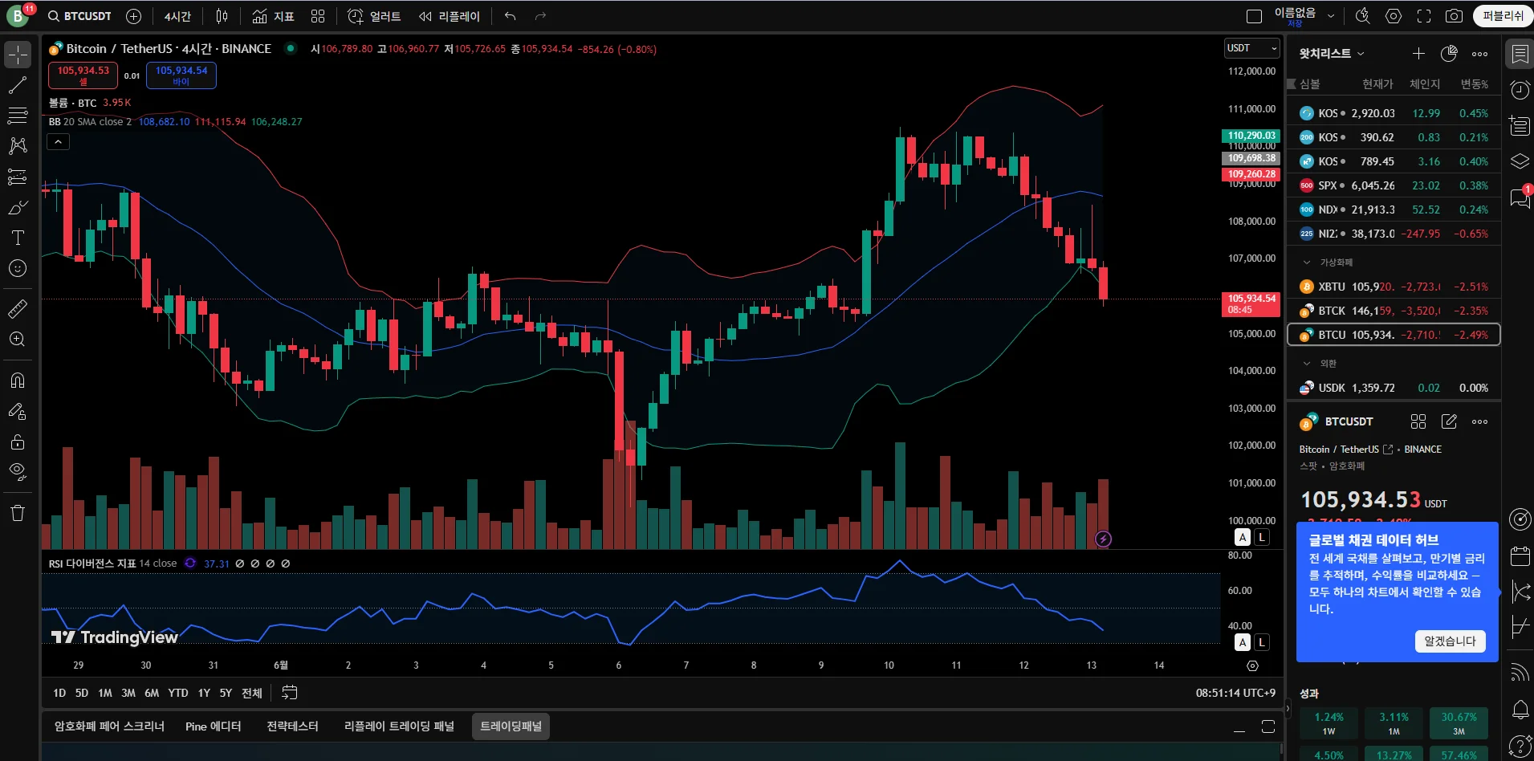Click the red 105,934.53 sell button
Viewport: 1534px width, 761px height.
click(83, 75)
